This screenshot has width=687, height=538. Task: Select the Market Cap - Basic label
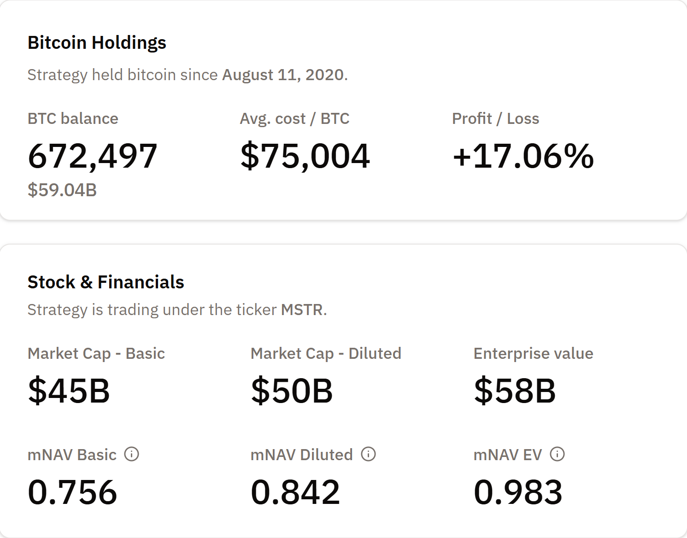pos(96,354)
